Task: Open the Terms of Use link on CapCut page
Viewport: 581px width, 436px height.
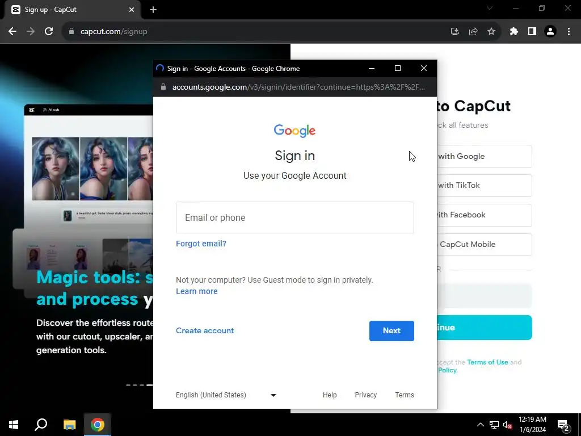Action: [487, 362]
